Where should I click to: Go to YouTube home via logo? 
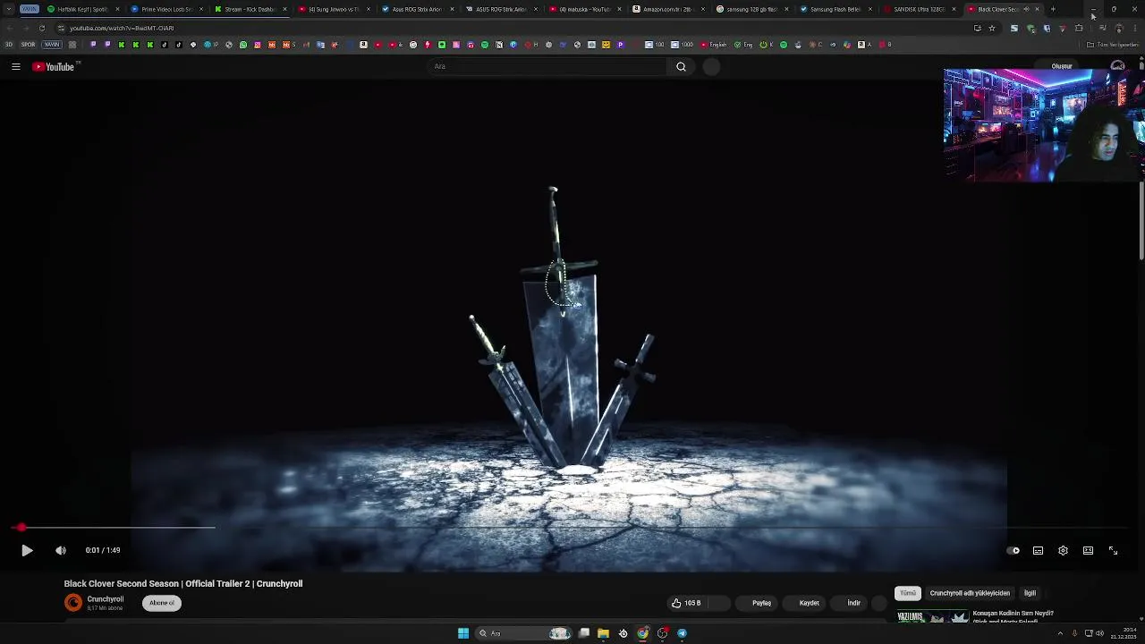coord(54,66)
